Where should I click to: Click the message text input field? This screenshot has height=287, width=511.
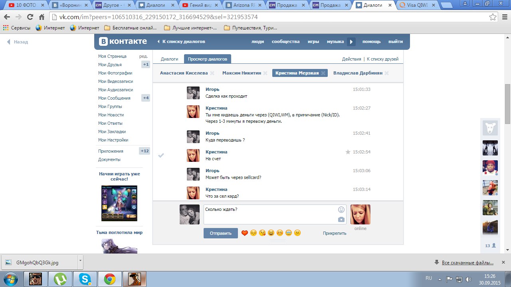tap(269, 214)
